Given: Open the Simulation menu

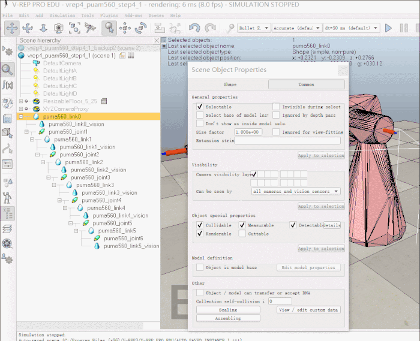Looking at the screenshot, I should 62,15.
